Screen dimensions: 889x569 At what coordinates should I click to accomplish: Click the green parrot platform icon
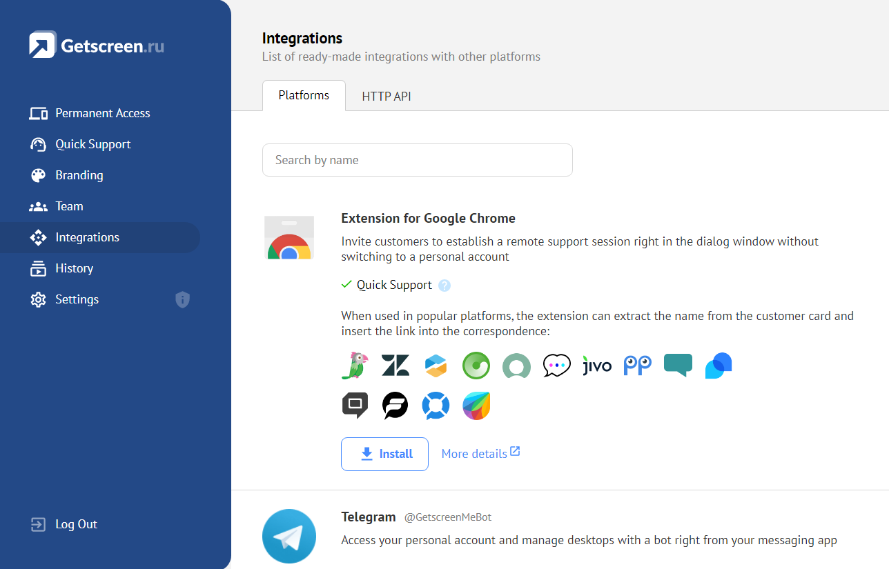[355, 366]
